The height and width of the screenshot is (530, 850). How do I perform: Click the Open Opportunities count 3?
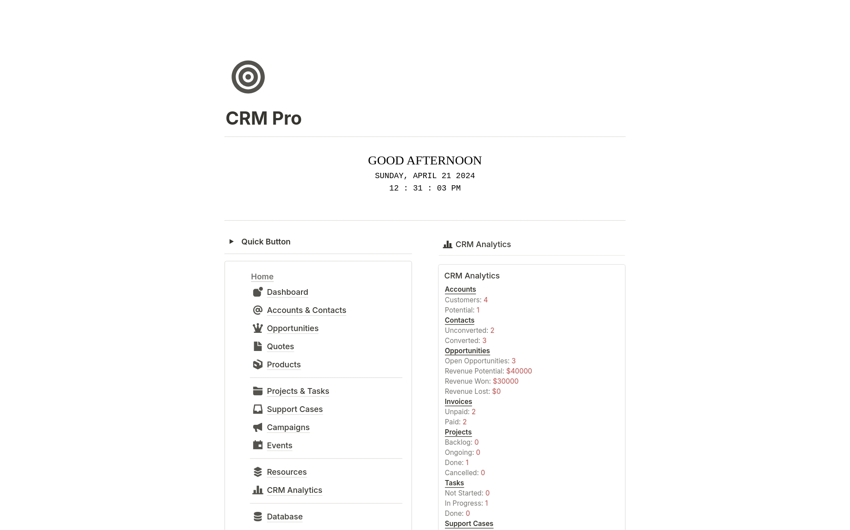[514, 360]
